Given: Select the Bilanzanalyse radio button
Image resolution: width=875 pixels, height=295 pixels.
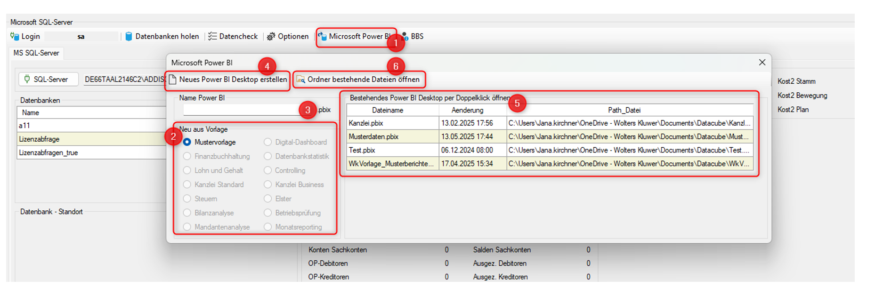Looking at the screenshot, I should pos(187,213).
